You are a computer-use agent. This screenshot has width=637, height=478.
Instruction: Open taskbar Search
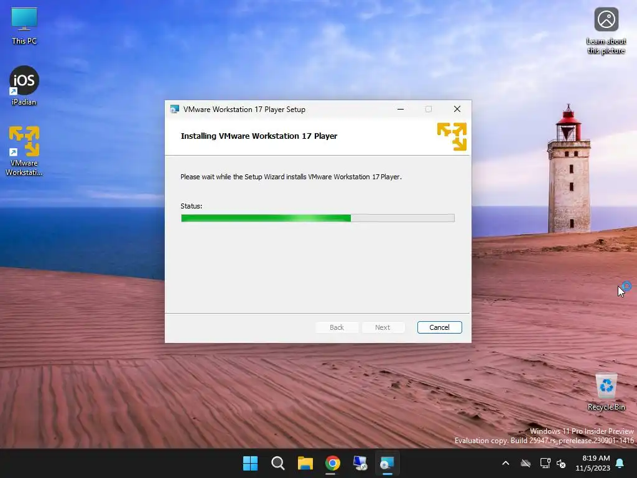[278, 463]
